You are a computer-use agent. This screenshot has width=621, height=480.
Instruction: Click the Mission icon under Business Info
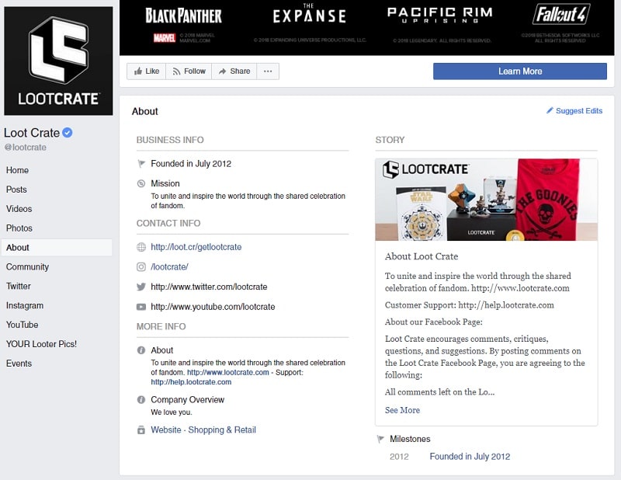[141, 183]
